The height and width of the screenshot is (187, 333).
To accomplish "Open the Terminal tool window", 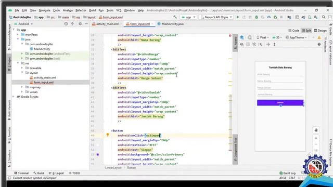I will pyautogui.click(x=21, y=173).
